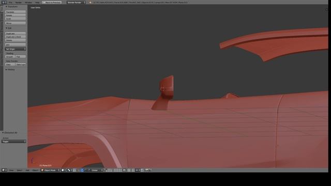This screenshot has width=331, height=186.
Task: Open the Action Toggle dropdown
Action: coord(14,142)
